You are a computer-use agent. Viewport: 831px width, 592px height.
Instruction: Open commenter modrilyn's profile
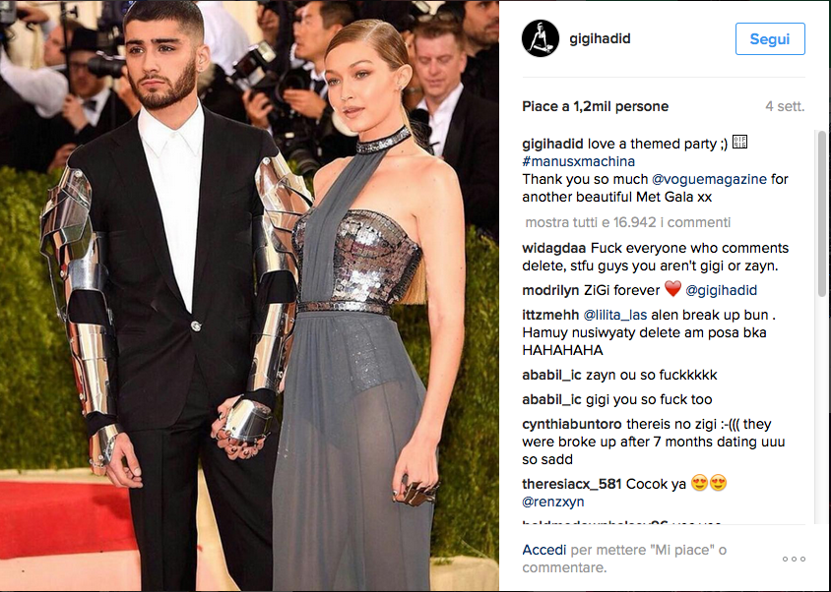550,290
